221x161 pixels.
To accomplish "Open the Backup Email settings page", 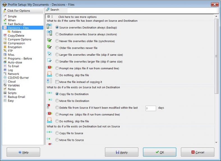I will [x=17, y=97].
